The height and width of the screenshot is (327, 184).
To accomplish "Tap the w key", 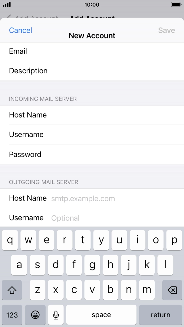I will coord(28,240).
